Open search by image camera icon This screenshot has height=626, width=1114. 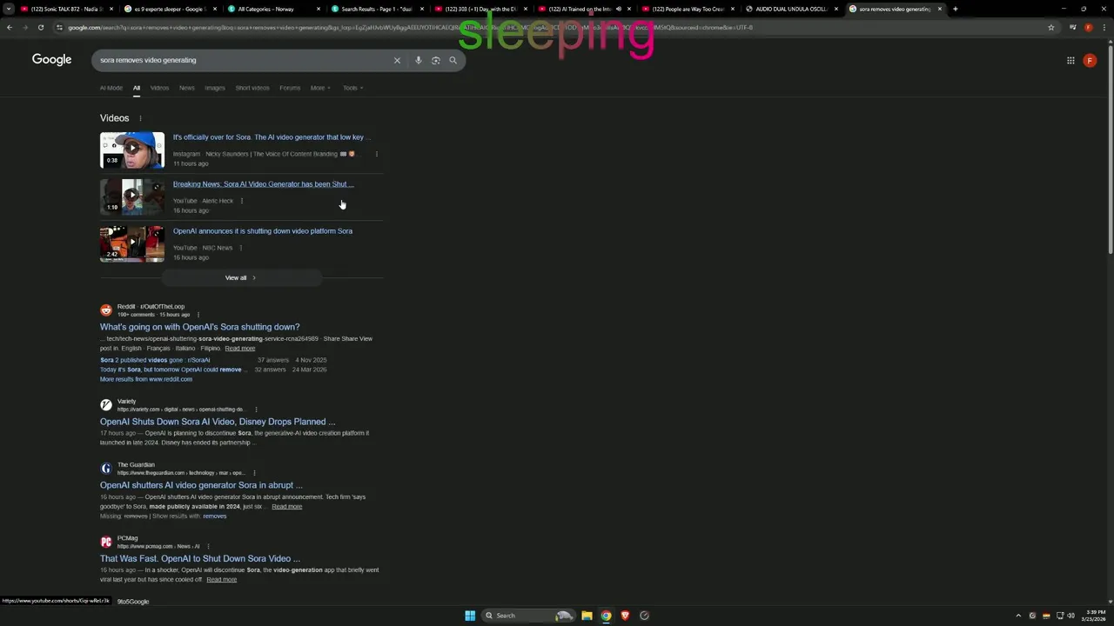click(x=436, y=60)
